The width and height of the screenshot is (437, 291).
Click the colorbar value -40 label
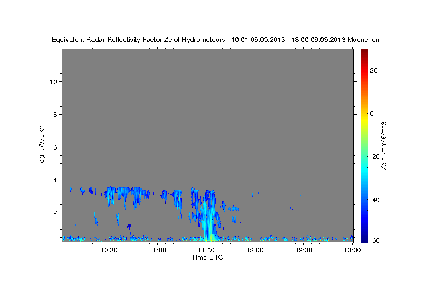375,200
